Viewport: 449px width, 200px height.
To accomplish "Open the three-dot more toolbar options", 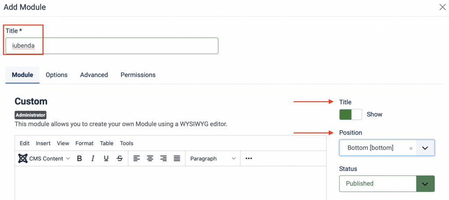I will click(x=249, y=159).
